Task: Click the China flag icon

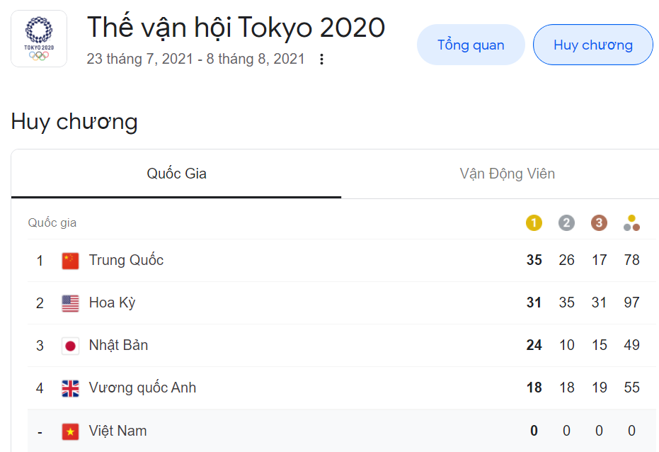Action: (70, 261)
